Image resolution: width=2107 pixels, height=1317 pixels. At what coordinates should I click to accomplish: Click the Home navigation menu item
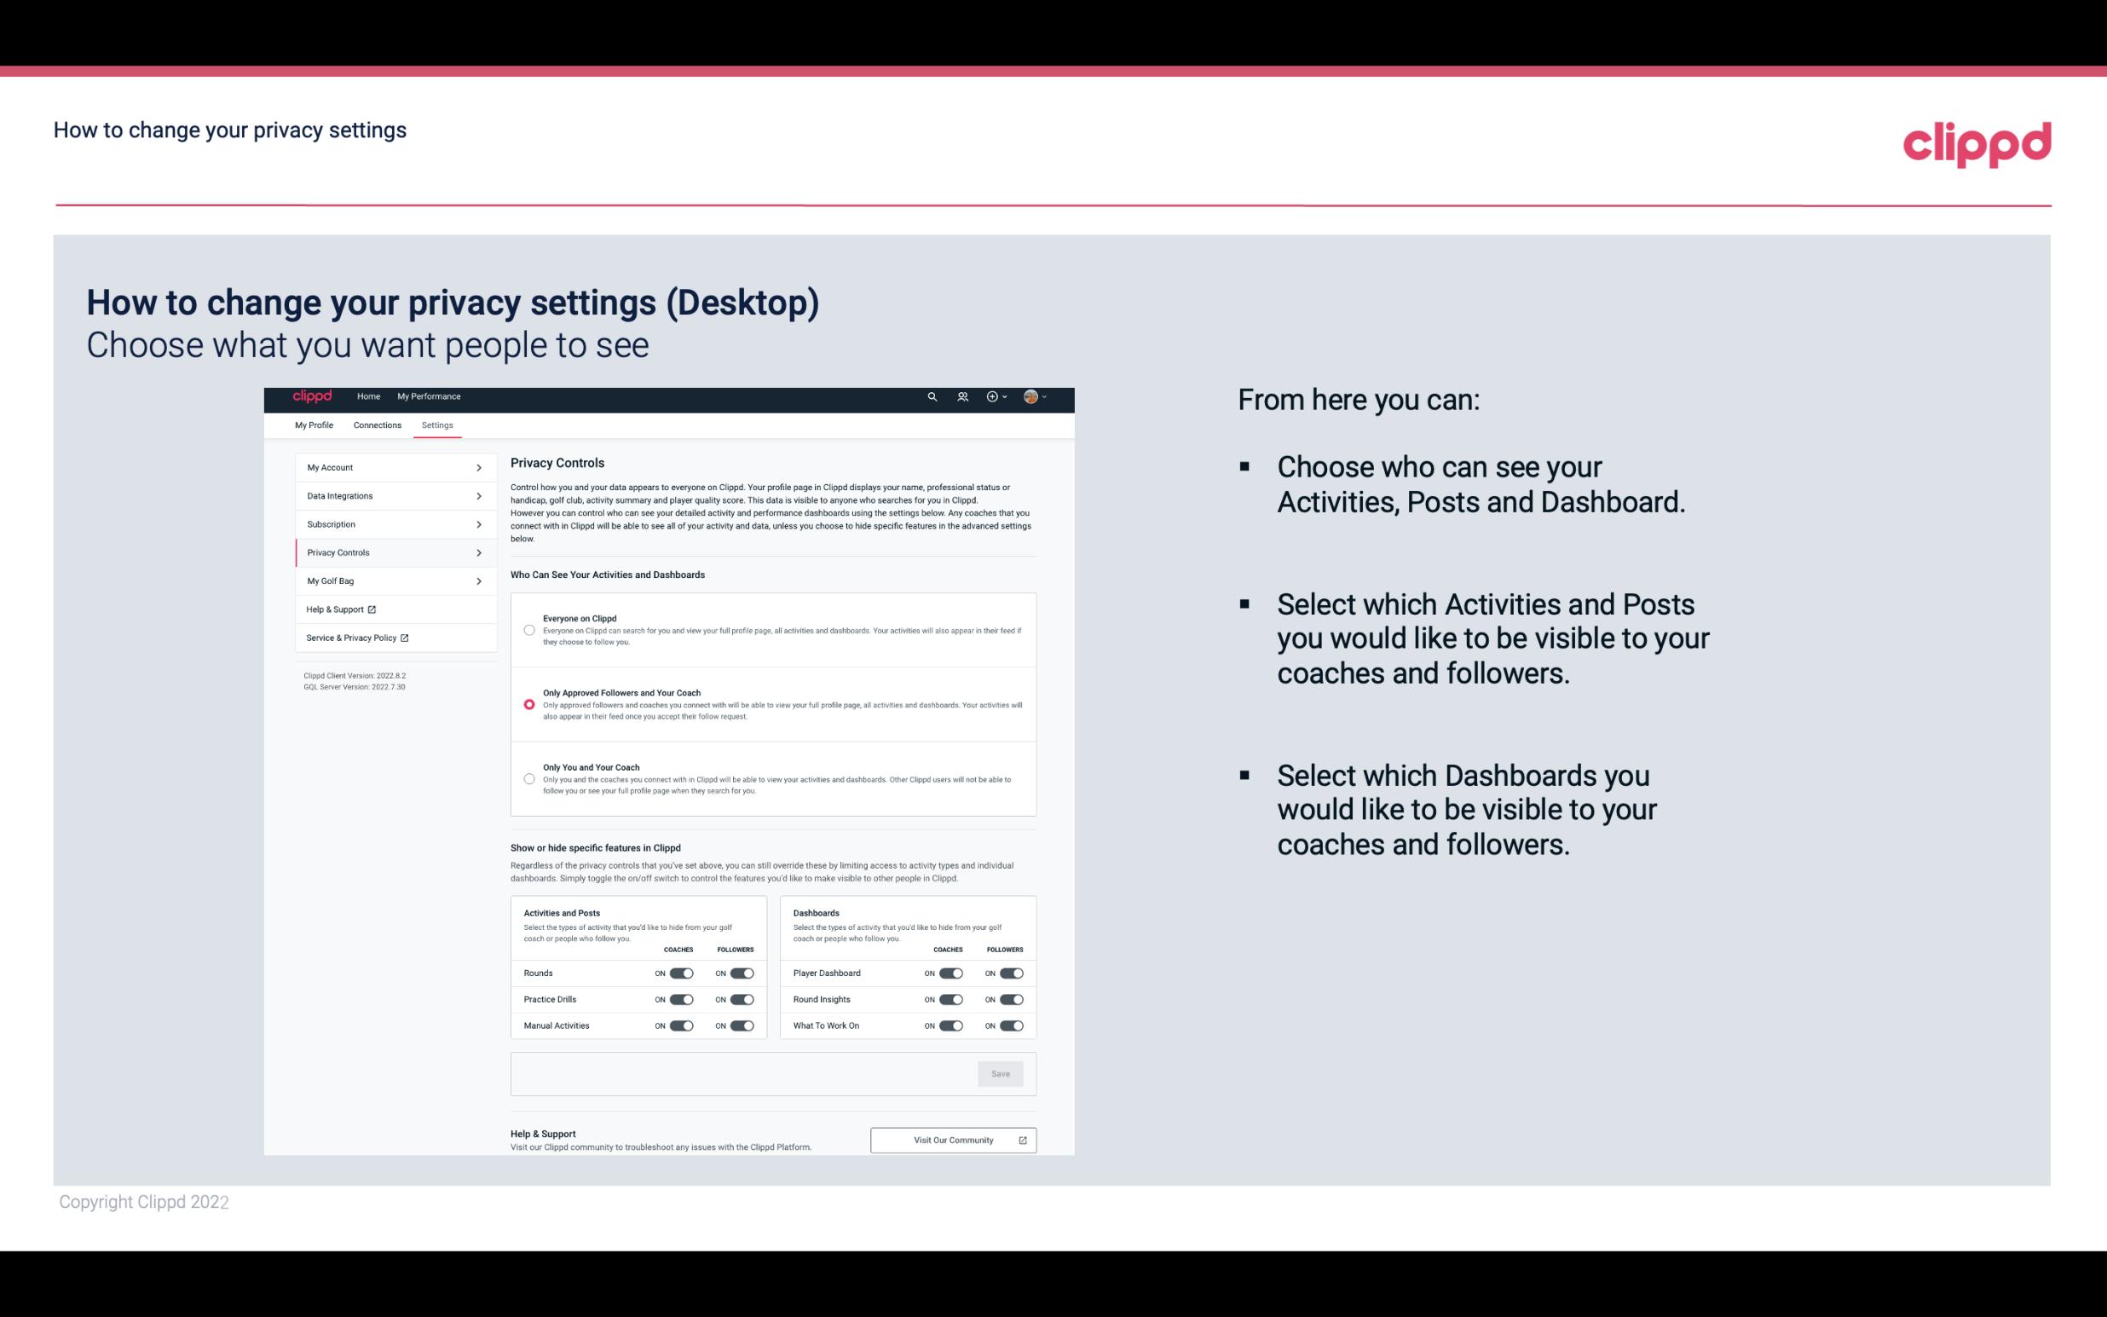pos(368,396)
